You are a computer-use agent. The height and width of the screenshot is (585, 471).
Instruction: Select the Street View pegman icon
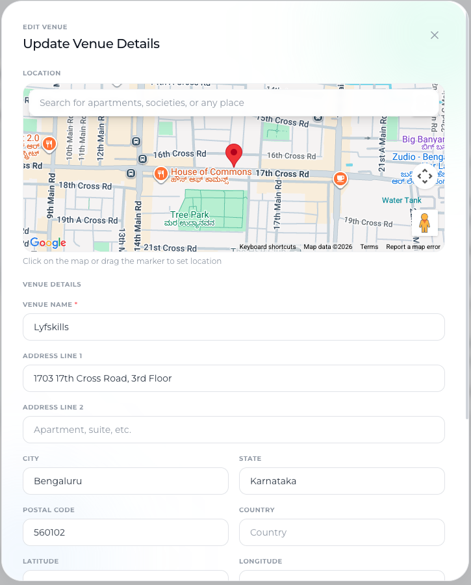pyautogui.click(x=424, y=223)
